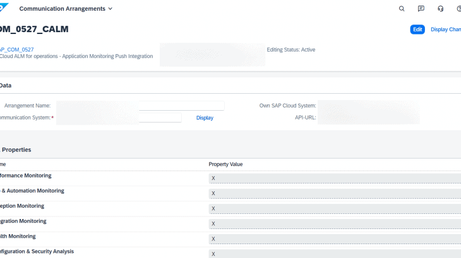Open the search icon in header

[x=402, y=8]
